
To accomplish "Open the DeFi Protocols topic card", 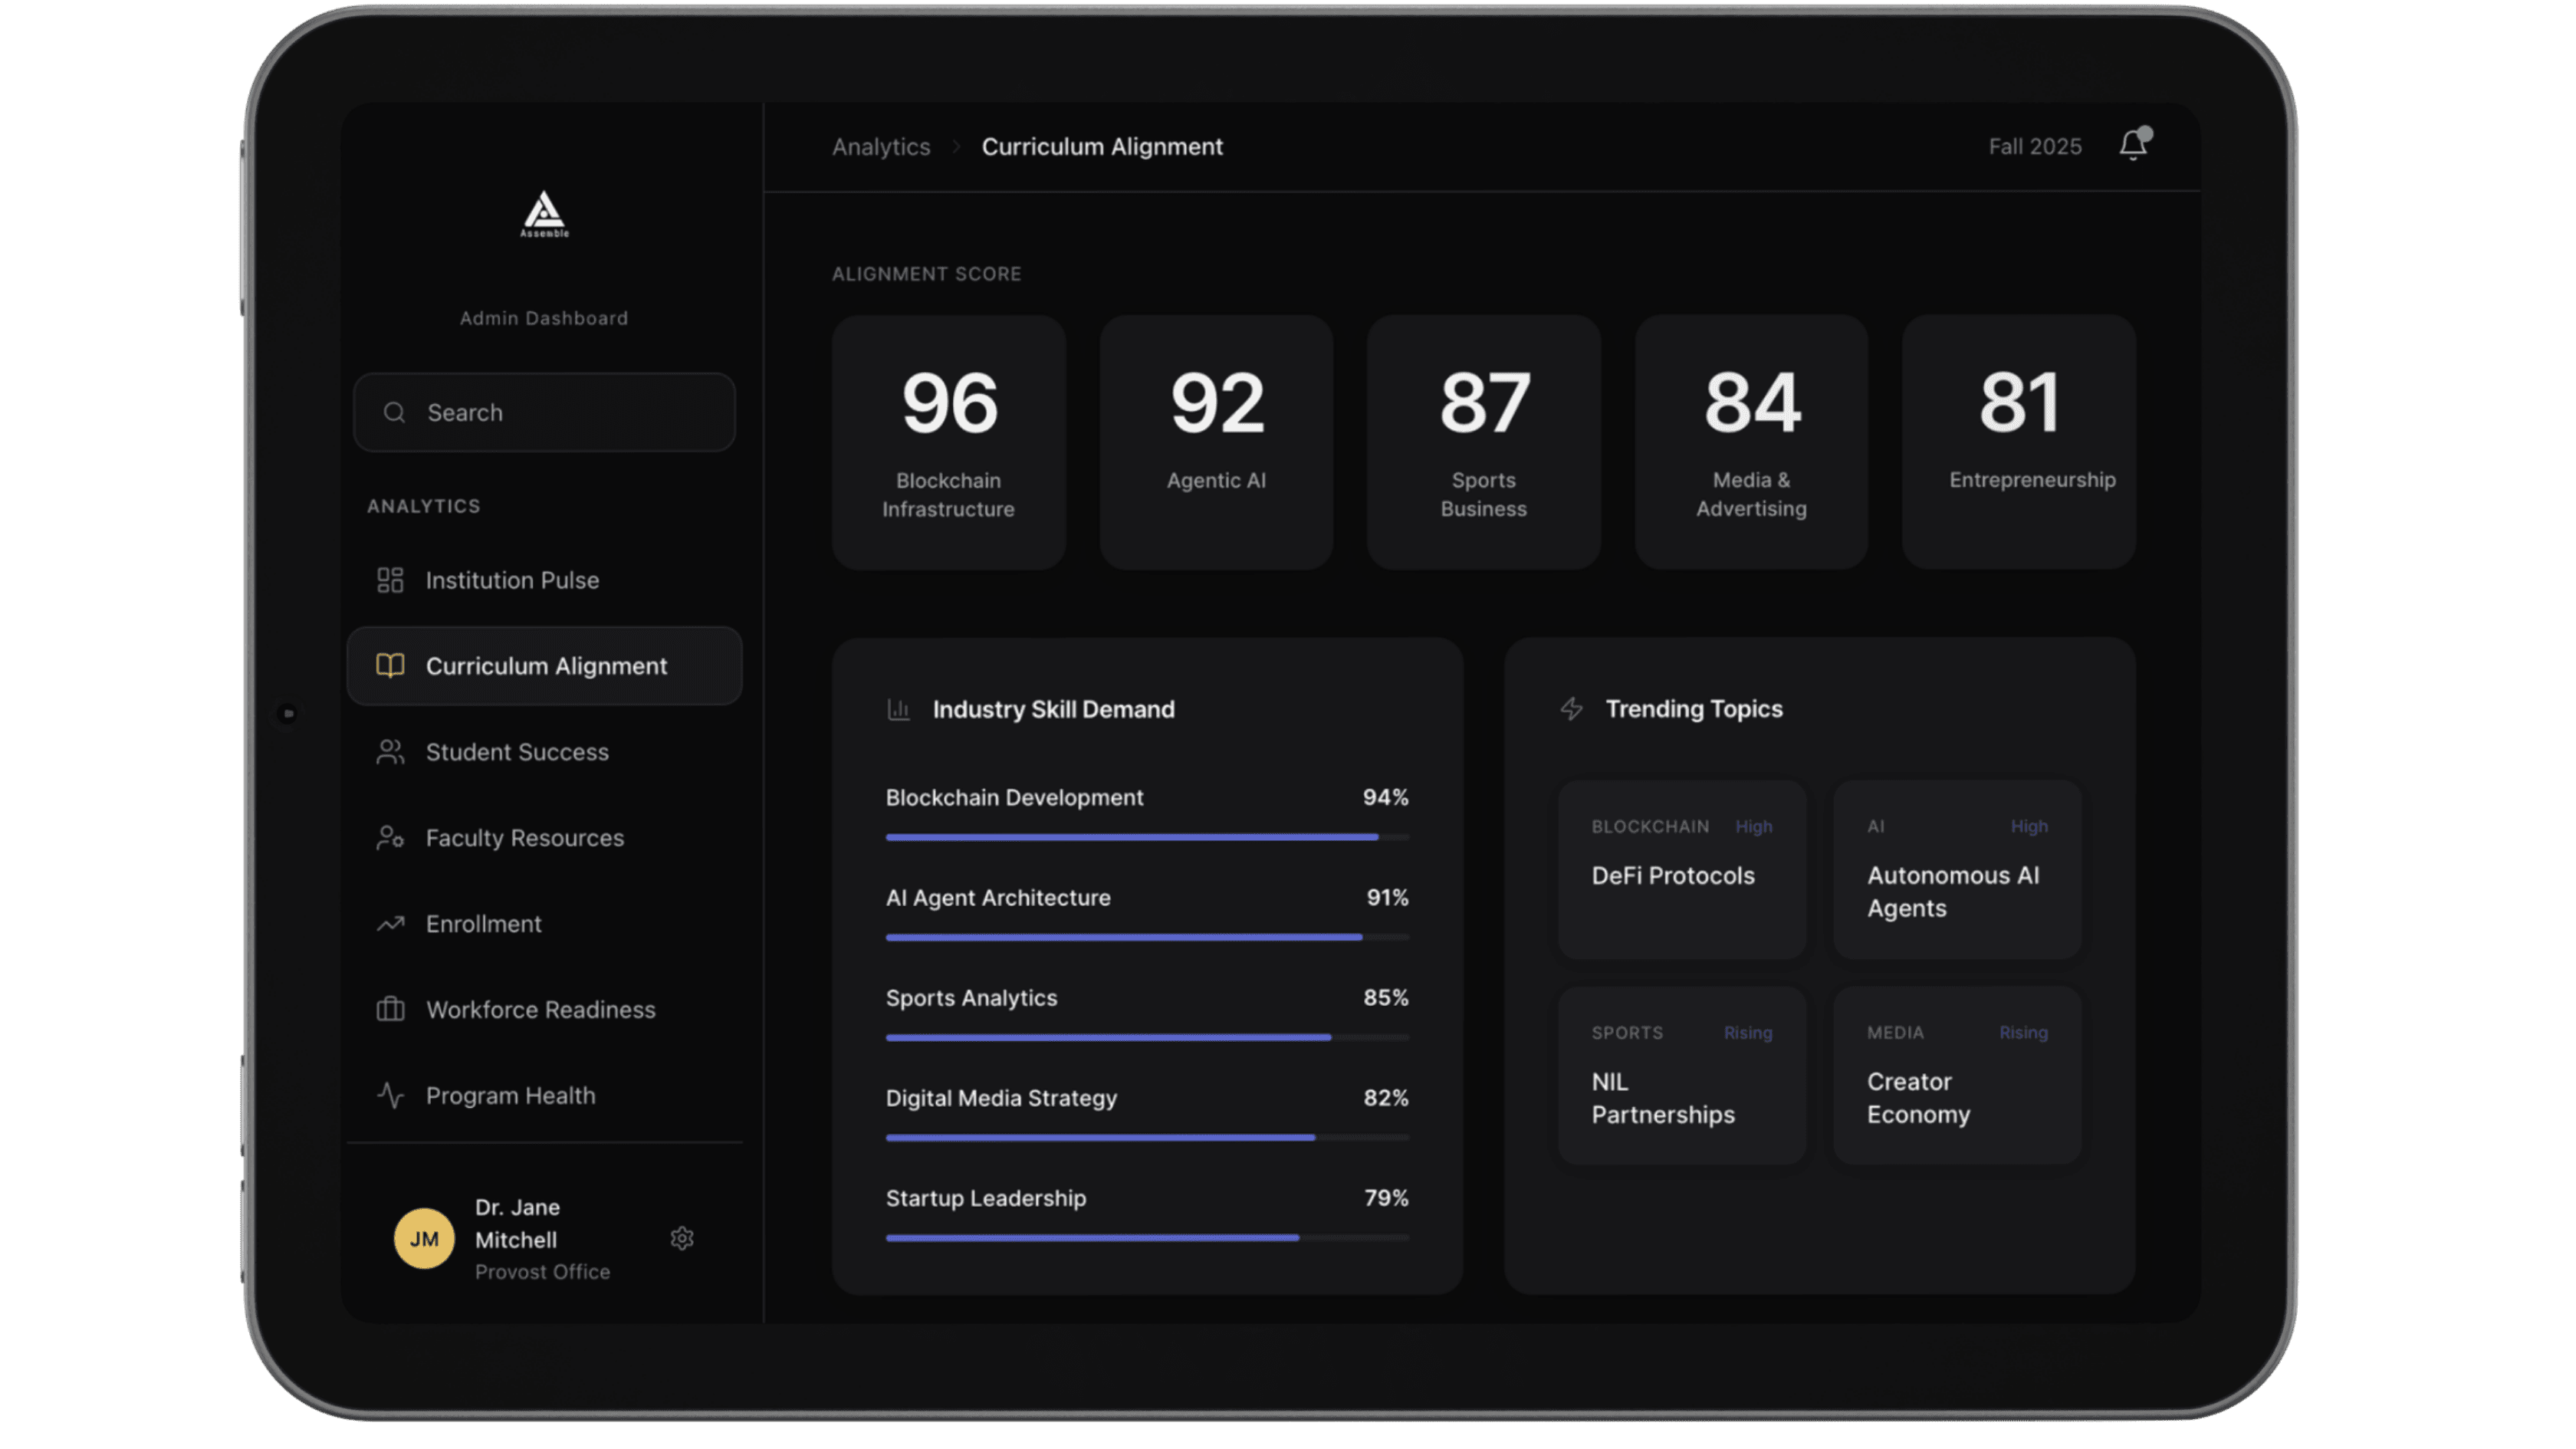I will [1681, 869].
